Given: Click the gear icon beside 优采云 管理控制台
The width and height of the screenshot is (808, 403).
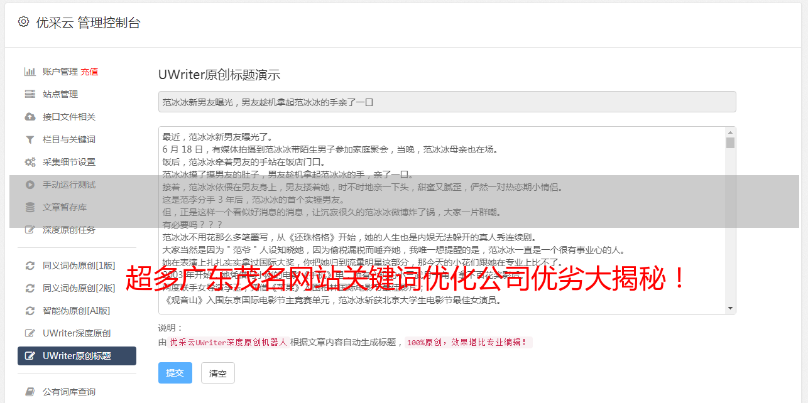Looking at the screenshot, I should coord(23,22).
